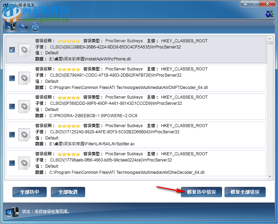278x224 pixels.
Task: Click the registry icon beside LAVSplitter.ax entry
Action: [x=24, y=135]
